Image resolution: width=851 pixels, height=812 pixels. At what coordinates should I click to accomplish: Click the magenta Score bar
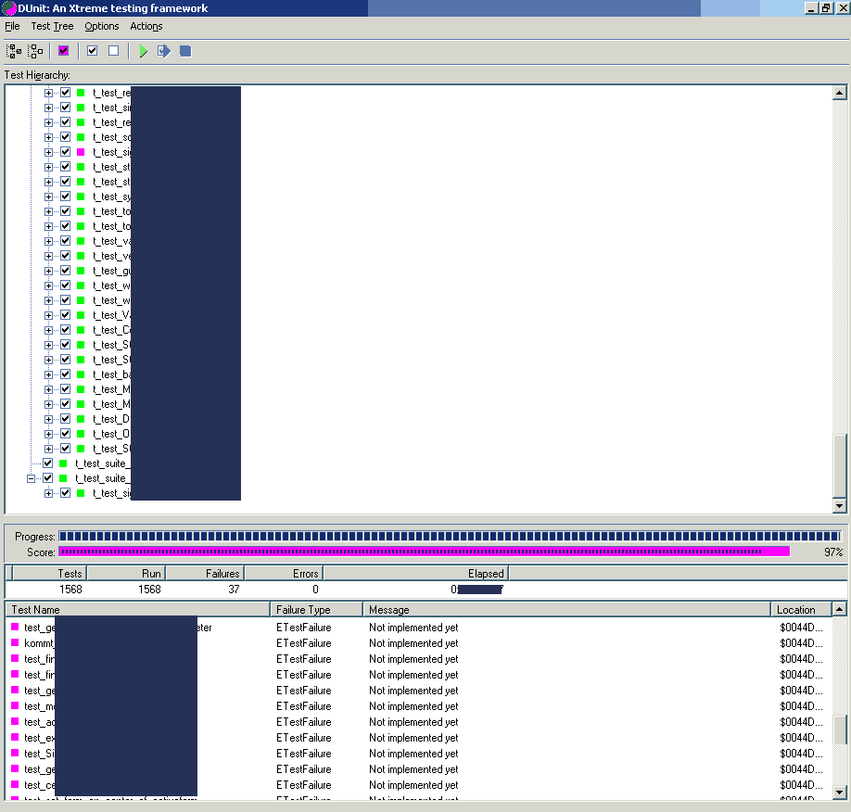(x=425, y=552)
